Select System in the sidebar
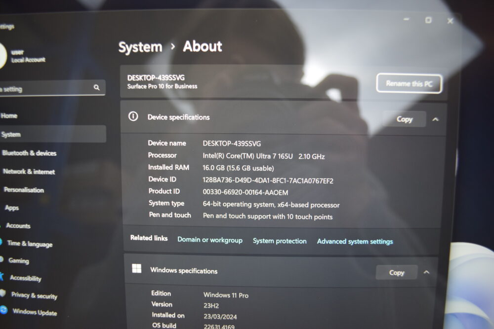 53,134
